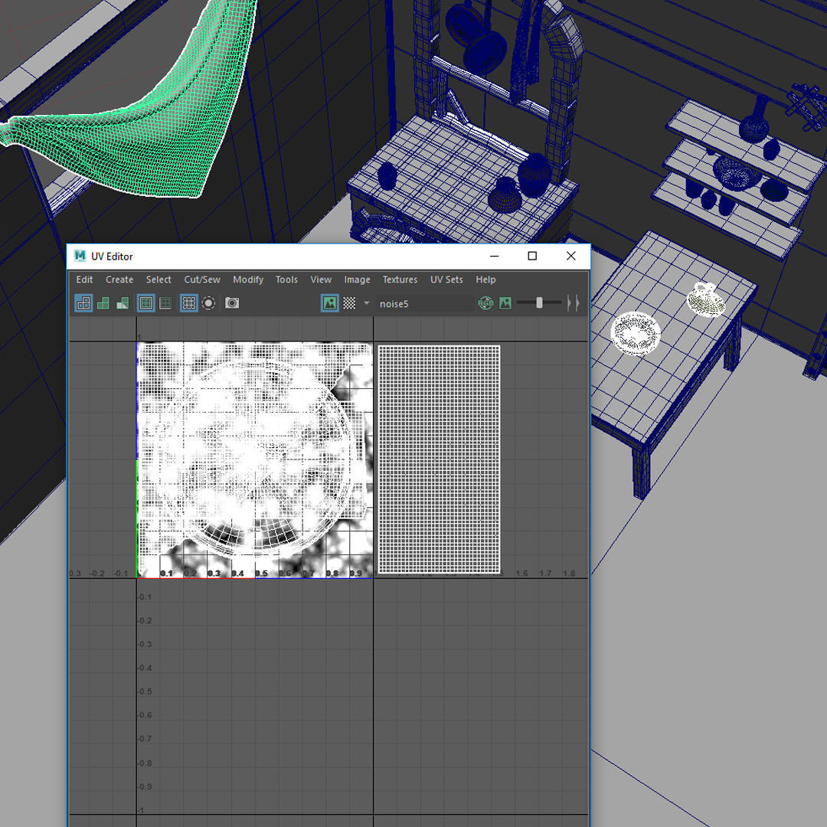The width and height of the screenshot is (827, 827).
Task: Toggle texture borders display icon
Action: click(146, 303)
